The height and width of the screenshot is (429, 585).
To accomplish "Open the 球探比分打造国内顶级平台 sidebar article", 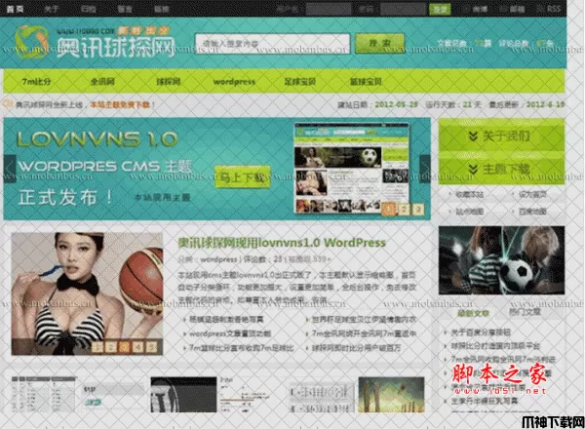I will click(495, 346).
